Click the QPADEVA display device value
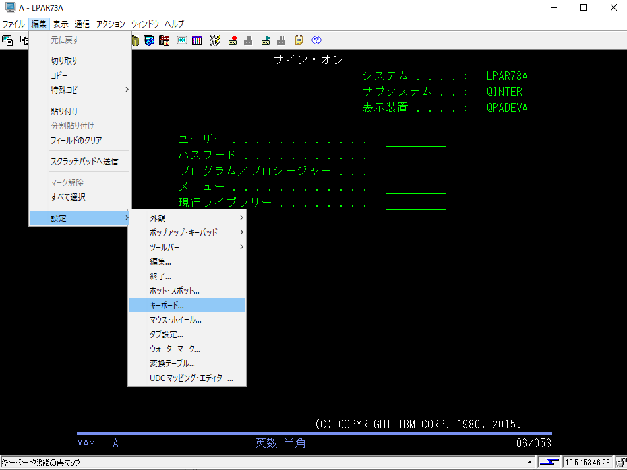Screen dimensions: 627x470 tap(507, 108)
